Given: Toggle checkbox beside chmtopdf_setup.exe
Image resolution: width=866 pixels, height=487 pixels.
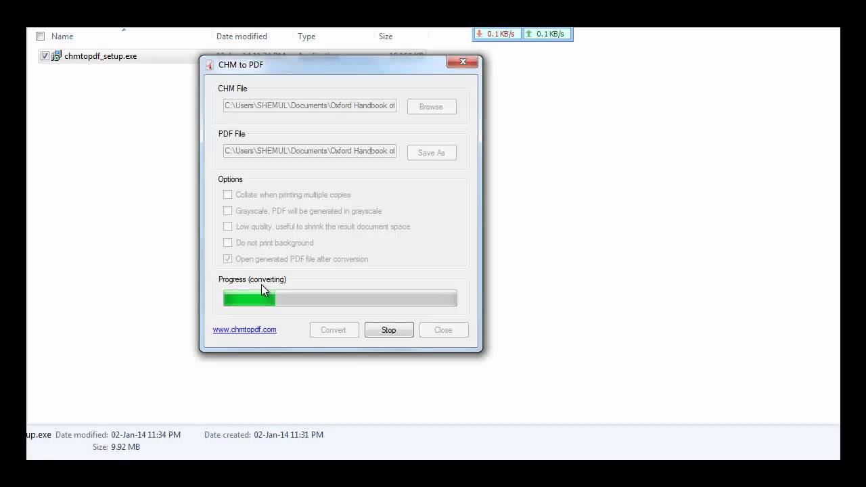Looking at the screenshot, I should pos(45,56).
